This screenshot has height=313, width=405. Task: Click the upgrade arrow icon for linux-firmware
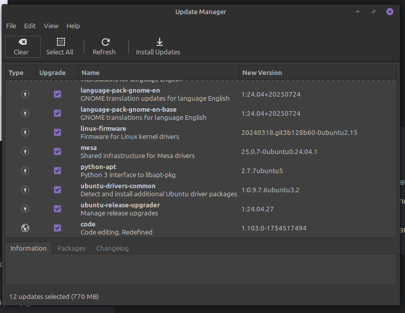(x=25, y=132)
